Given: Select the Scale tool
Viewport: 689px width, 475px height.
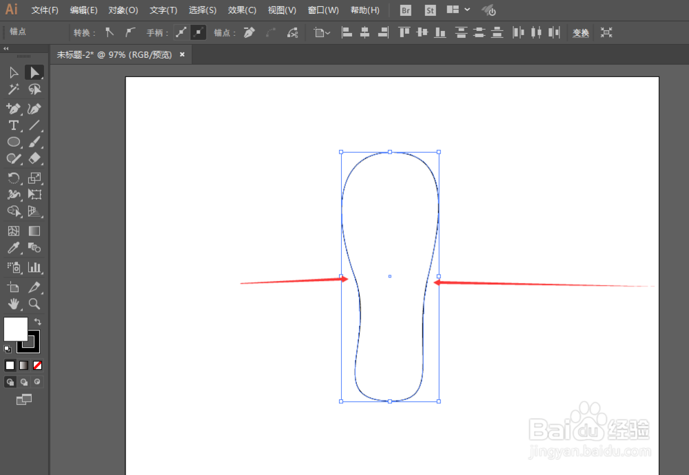Looking at the screenshot, I should click(x=34, y=178).
